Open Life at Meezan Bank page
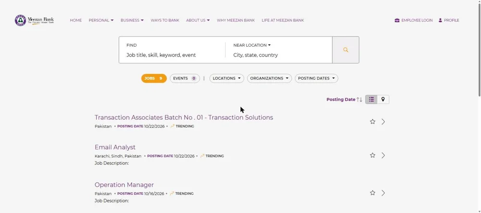This screenshot has width=481, height=213. [x=283, y=20]
